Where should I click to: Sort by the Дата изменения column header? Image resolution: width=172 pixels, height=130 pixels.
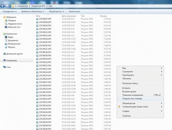pos(69,16)
